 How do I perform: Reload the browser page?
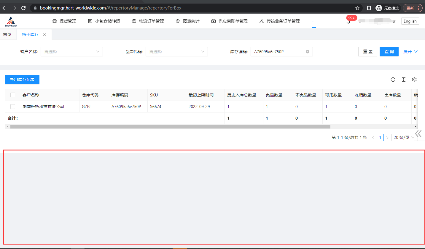(x=23, y=8)
